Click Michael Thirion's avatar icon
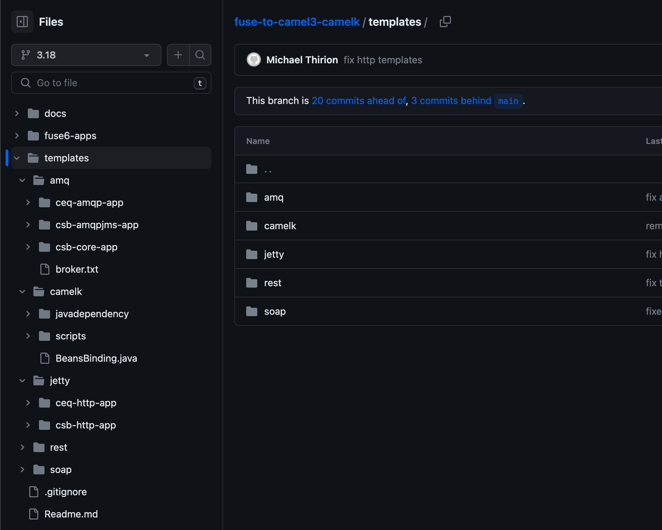Screen dimensions: 662x530 [254, 60]
